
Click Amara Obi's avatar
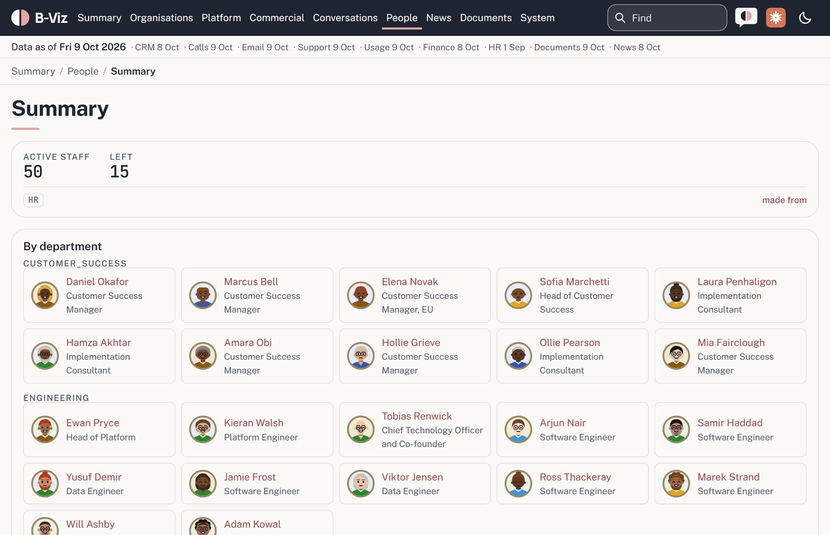pyautogui.click(x=203, y=356)
